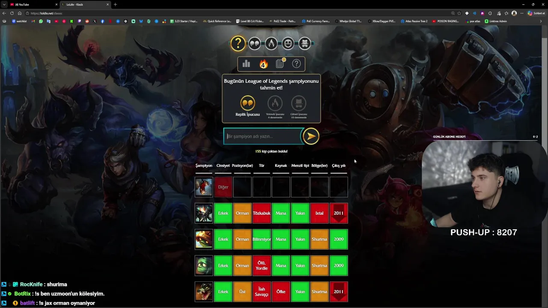Click the Menzil tipi column header
The image size is (548, 308).
pos(300,166)
